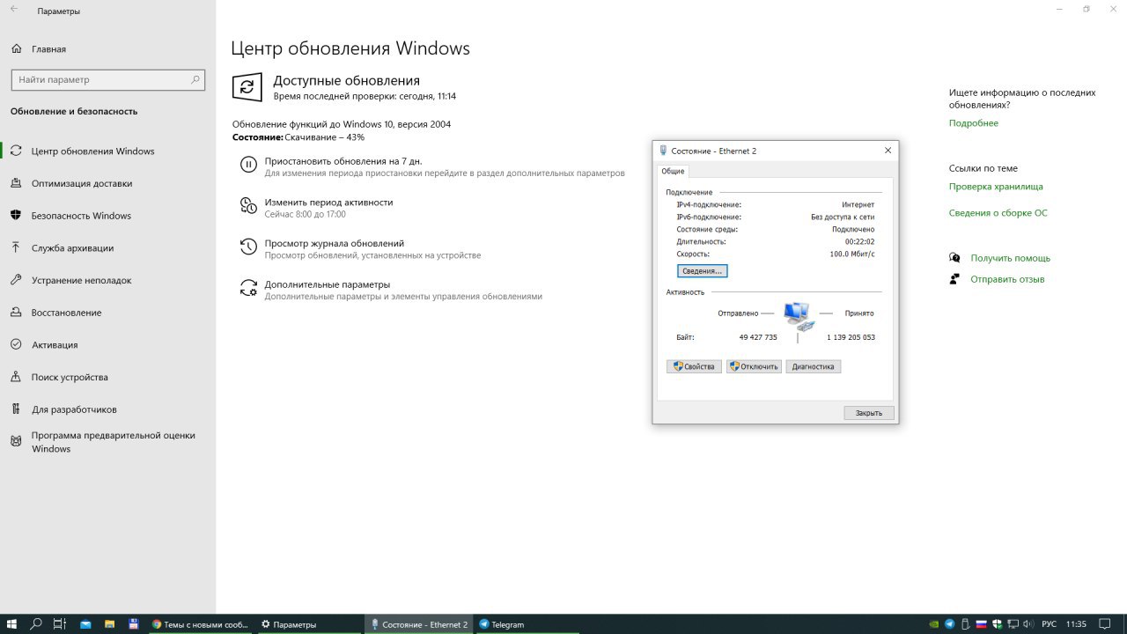The image size is (1127, 634).
Task: Click the Закрыть button in Ethernet dialog
Action: pyautogui.click(x=869, y=413)
